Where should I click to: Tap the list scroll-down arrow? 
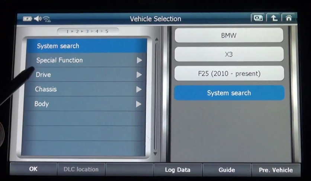[155, 153]
